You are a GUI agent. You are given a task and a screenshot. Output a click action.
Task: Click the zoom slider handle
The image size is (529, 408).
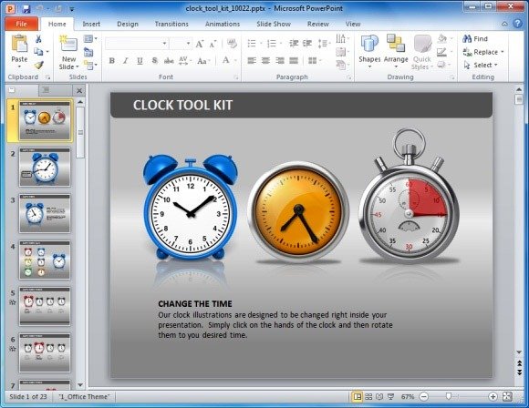449,396
